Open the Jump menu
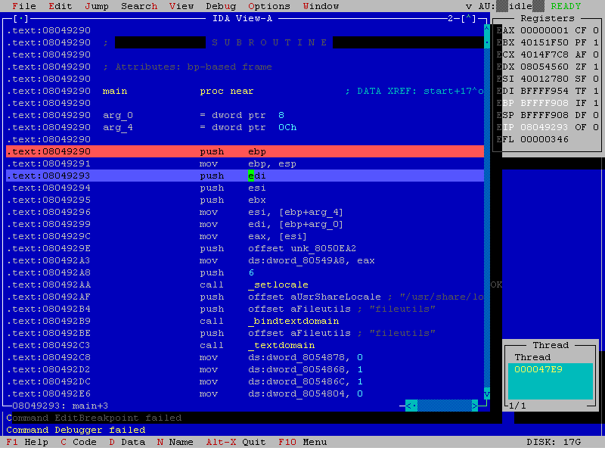The height and width of the screenshot is (454, 605). pos(97,6)
